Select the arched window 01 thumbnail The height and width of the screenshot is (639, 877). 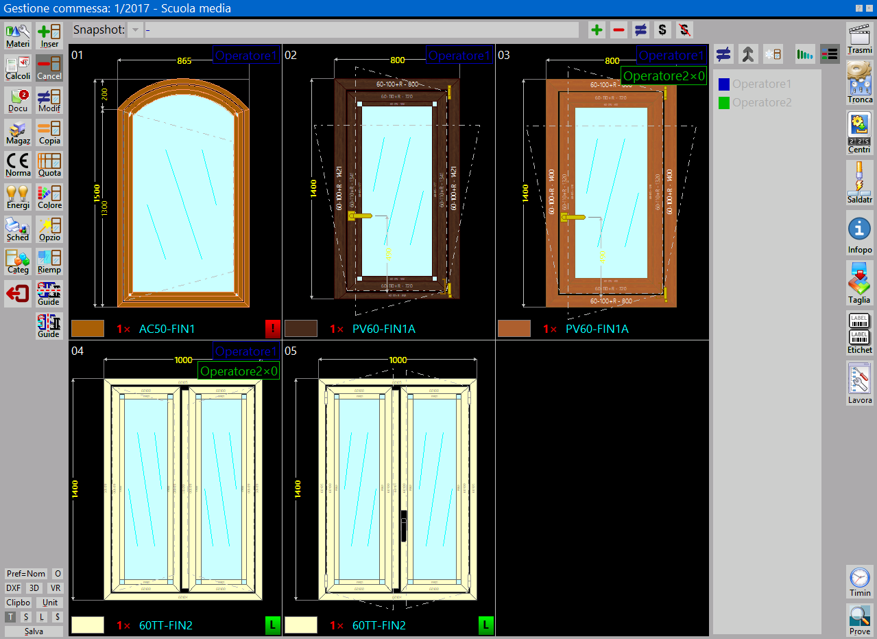click(176, 191)
